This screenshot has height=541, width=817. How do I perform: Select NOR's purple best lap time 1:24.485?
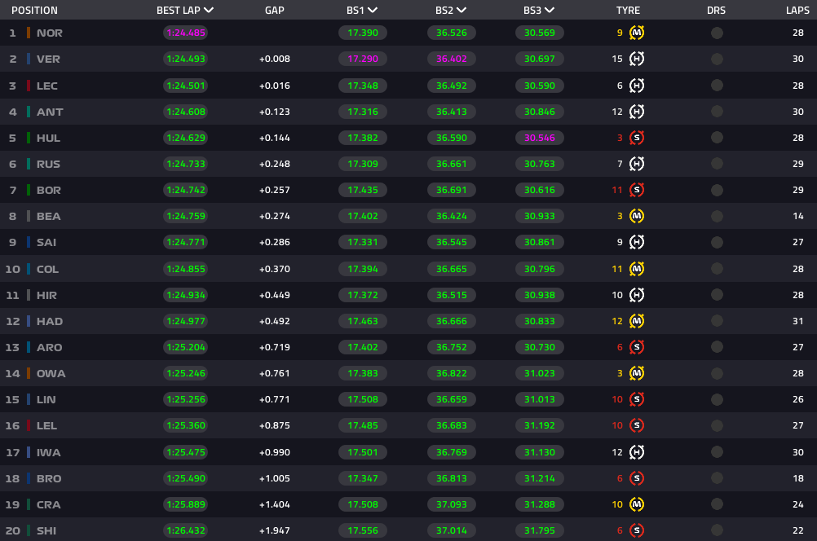pos(185,33)
